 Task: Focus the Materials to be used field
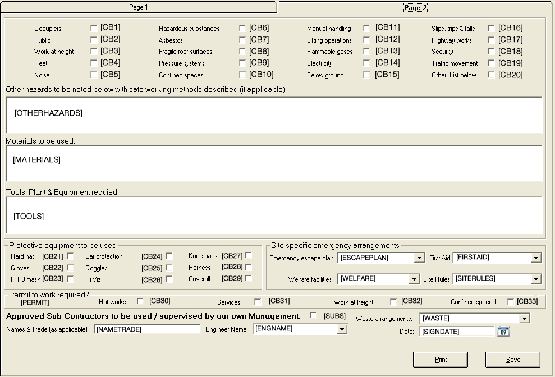point(274,164)
